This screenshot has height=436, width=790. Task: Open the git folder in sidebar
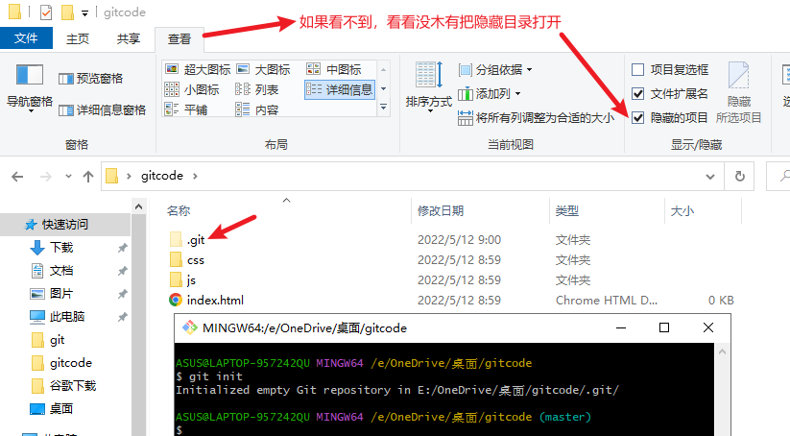click(57, 340)
